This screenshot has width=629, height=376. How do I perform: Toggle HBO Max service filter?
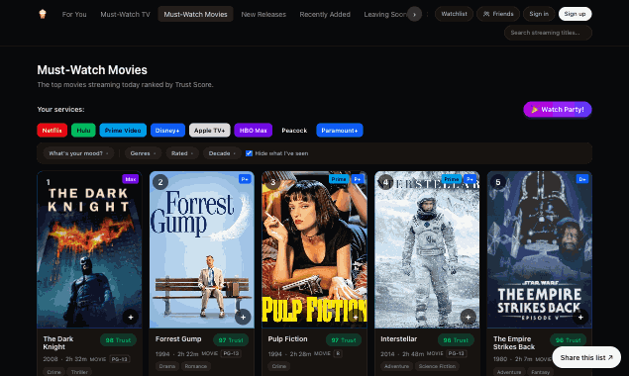pos(254,131)
